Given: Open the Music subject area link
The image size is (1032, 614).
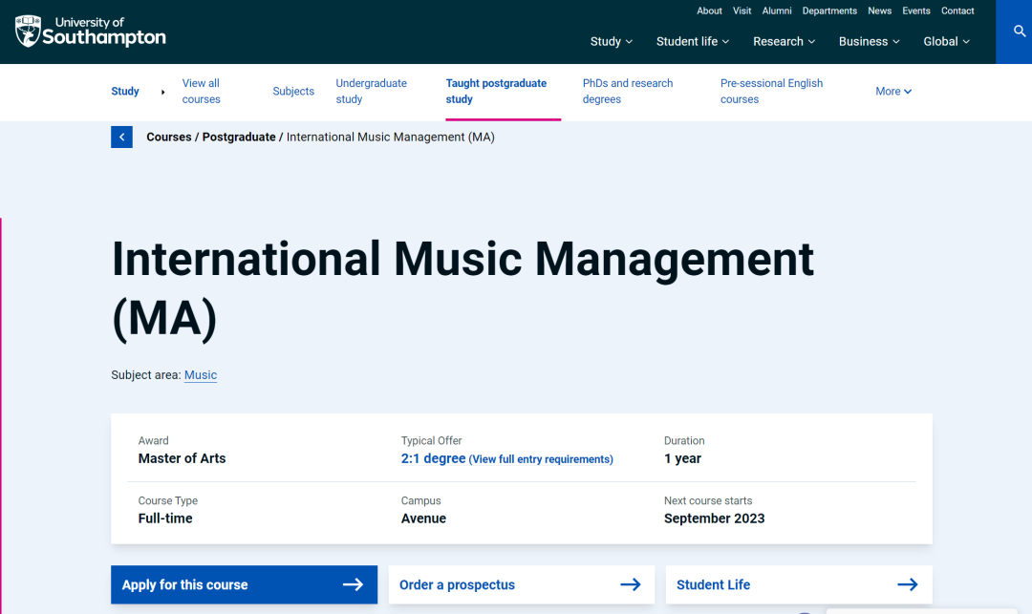Looking at the screenshot, I should pos(201,374).
